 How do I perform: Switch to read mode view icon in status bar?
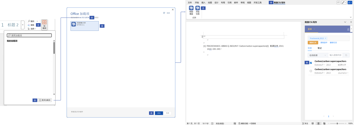(313, 123)
